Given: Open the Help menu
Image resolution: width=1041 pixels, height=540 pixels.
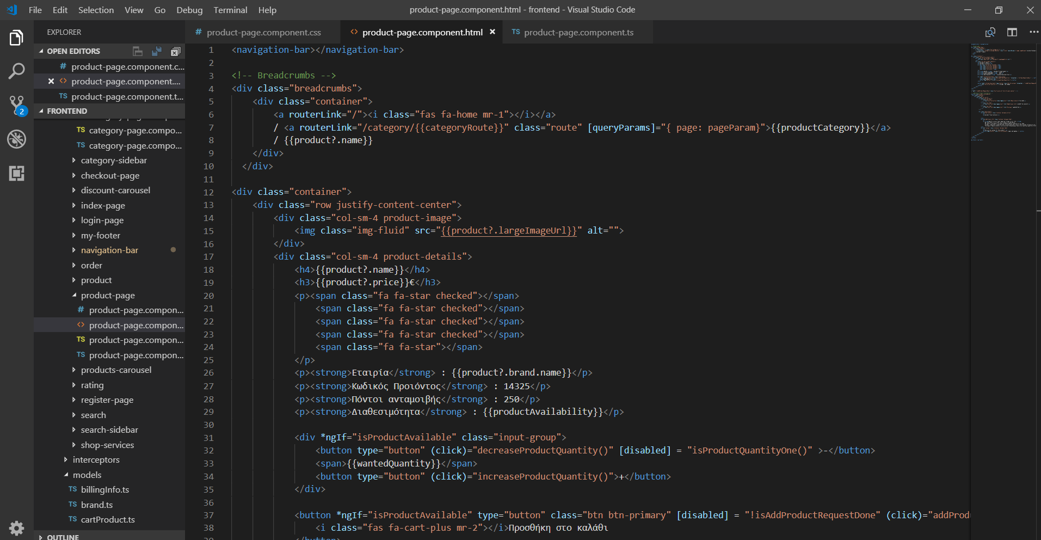Looking at the screenshot, I should [x=267, y=10].
